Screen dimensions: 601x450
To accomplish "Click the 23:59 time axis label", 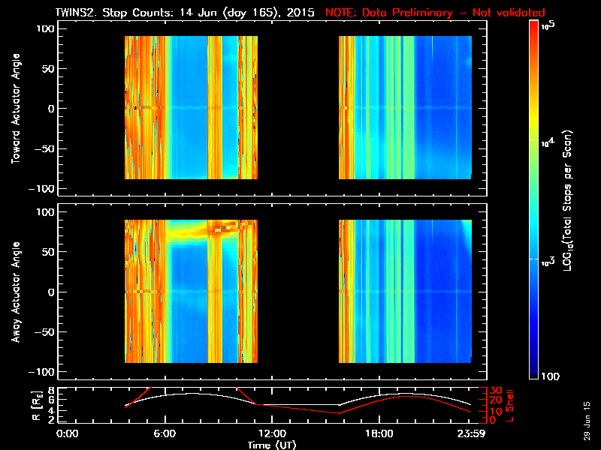I will pos(471,434).
